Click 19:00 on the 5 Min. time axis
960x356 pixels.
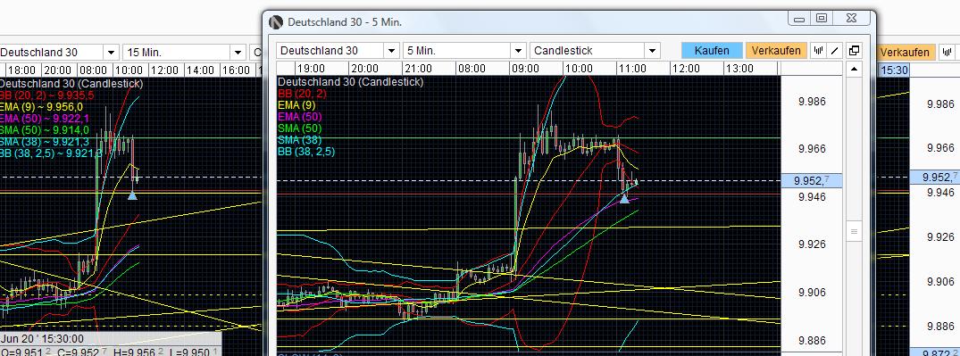(311, 69)
